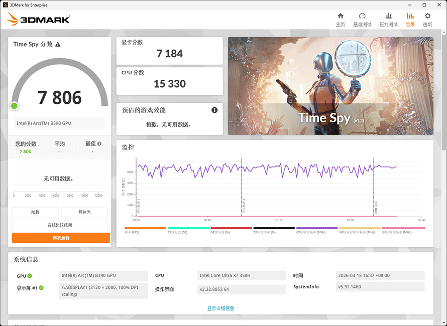Click the 操作界面 version v2.32.8853 64
The width and height of the screenshot is (447, 326).
(x=242, y=289)
